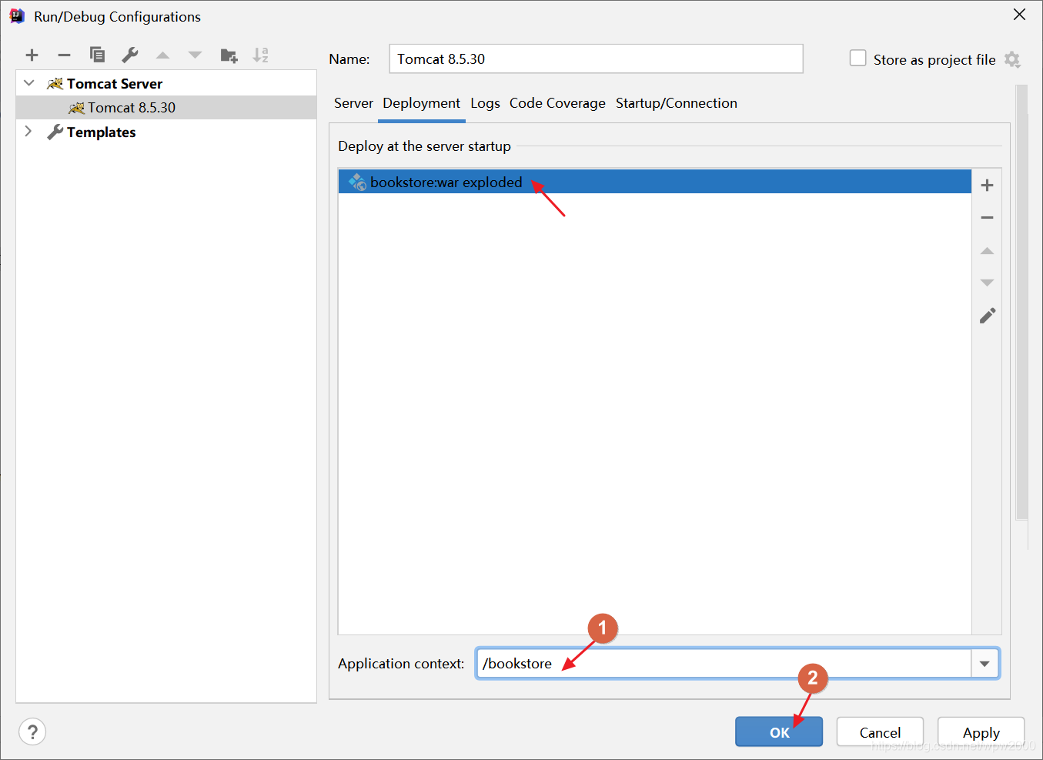
Task: Confirm with the OK button
Action: pos(779,732)
